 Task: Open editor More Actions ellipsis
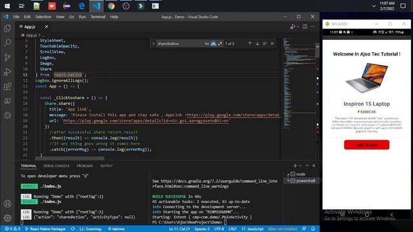[x=312, y=26]
